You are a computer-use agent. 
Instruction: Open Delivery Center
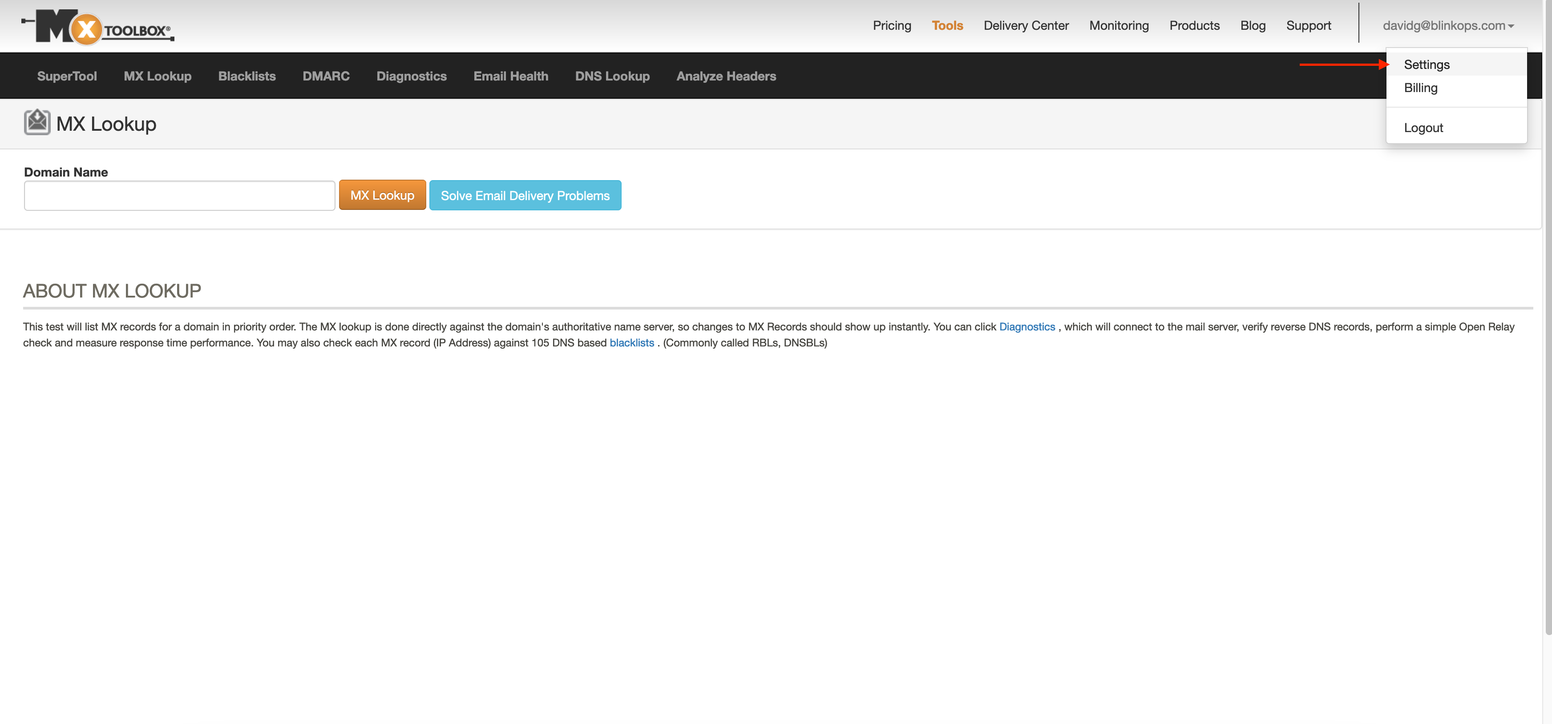[x=1026, y=25]
